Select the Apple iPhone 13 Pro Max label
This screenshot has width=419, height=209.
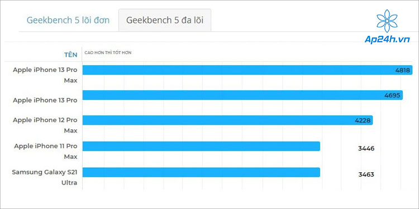tap(45, 75)
